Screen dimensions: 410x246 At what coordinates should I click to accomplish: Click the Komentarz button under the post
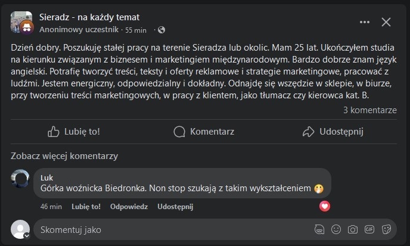click(x=204, y=132)
